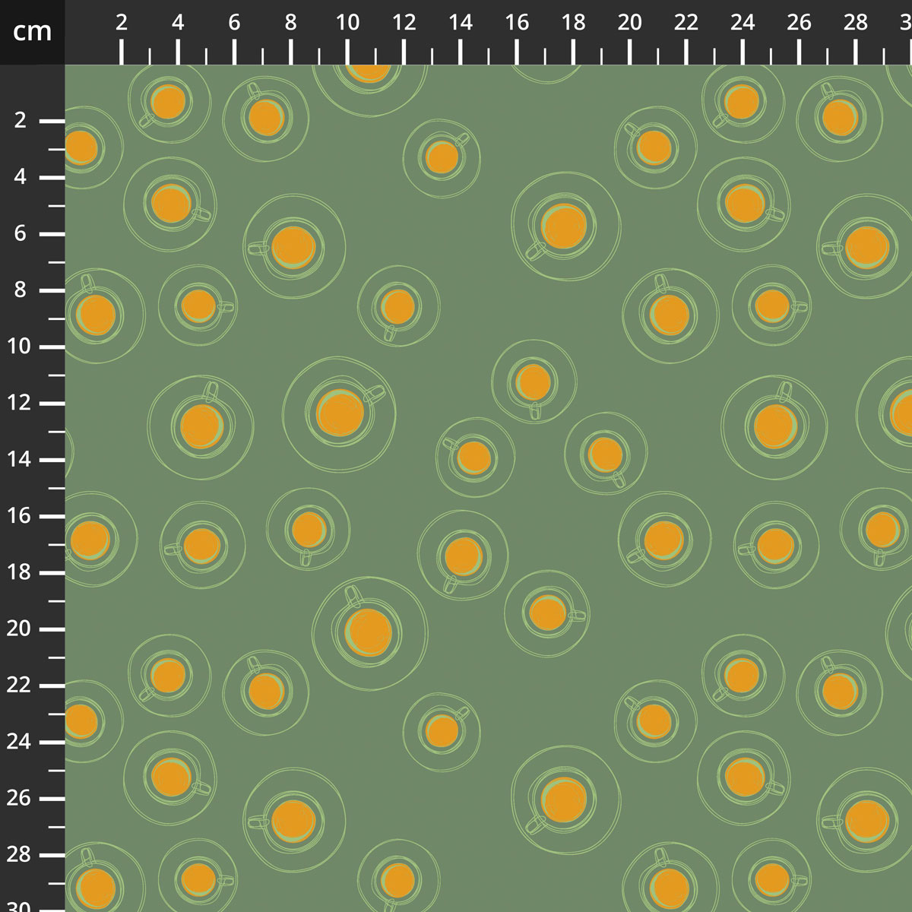This screenshot has width=912, height=912.
Task: Select the 6 mark on the top ruler
Action: coord(234,23)
